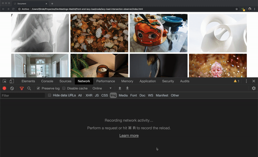Click the white hallway doors photo
Image resolution: width=258 pixels, height=157 pixels.
tap(40, 66)
